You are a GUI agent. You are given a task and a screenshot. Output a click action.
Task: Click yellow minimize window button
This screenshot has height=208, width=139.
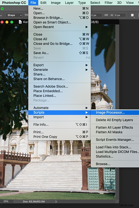(x=7, y=22)
